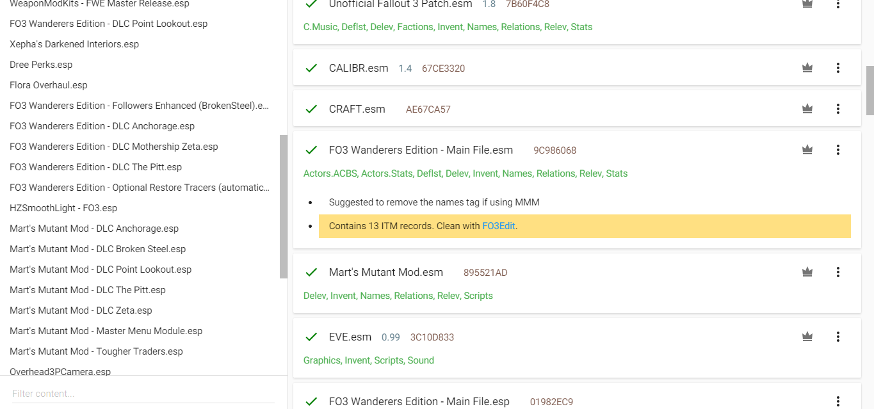Click crown icon on Mart's Mutant Mod.esm
This screenshot has height=409, width=874.
point(807,272)
